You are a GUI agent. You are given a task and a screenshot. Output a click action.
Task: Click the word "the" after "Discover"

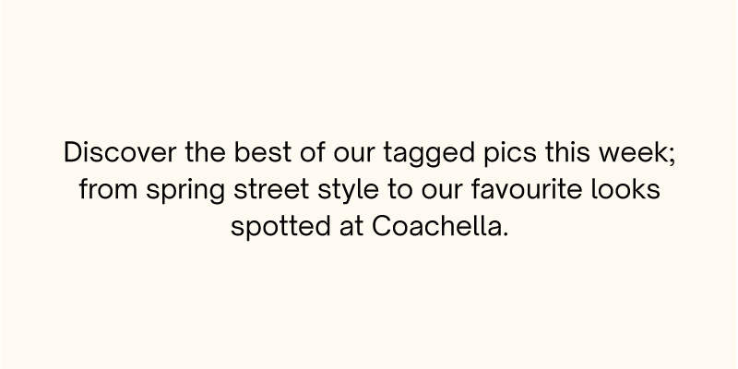(205, 152)
